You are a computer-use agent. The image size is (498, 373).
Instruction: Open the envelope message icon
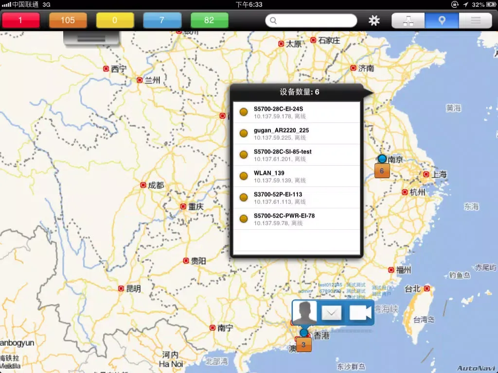pyautogui.click(x=332, y=313)
